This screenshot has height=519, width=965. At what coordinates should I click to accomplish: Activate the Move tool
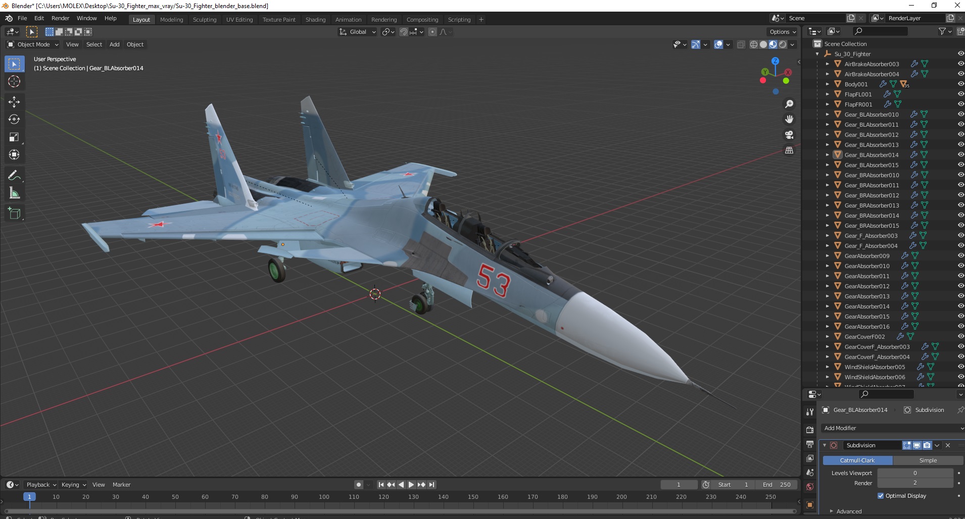pos(14,101)
